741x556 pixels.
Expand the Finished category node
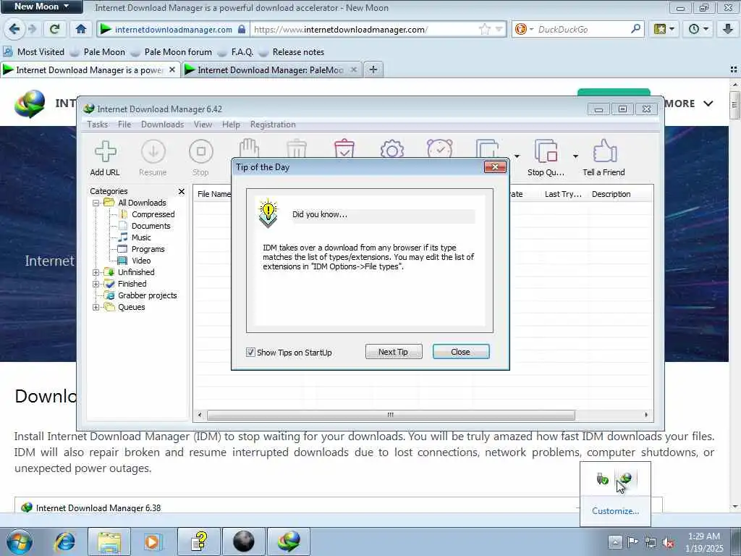tap(96, 284)
